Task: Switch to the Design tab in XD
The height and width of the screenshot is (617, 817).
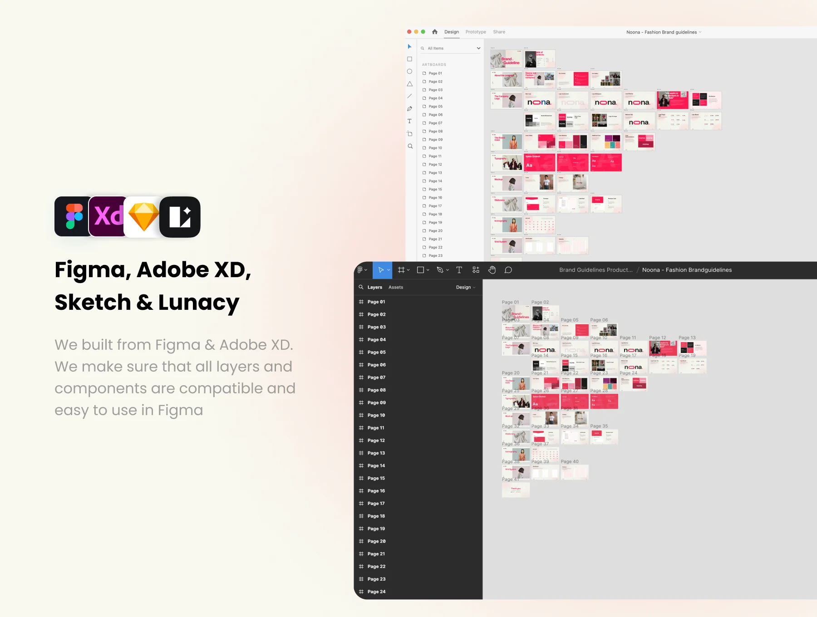Action: 452,32
